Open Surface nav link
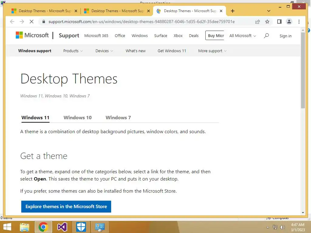 (x=161, y=36)
